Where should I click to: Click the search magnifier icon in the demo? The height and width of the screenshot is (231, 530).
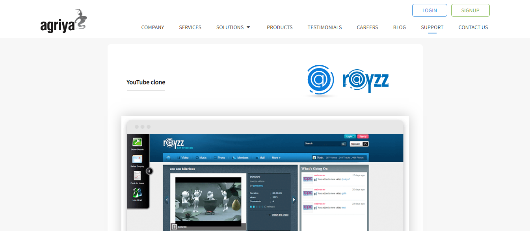344,144
